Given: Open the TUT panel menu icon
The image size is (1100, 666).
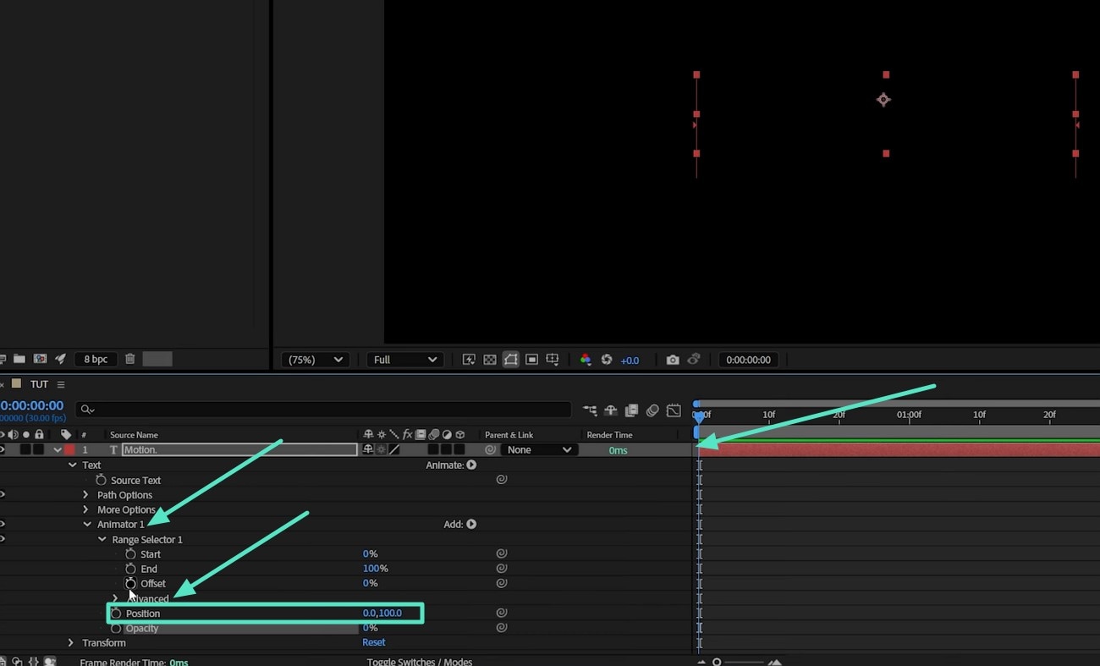Looking at the screenshot, I should pos(61,384).
